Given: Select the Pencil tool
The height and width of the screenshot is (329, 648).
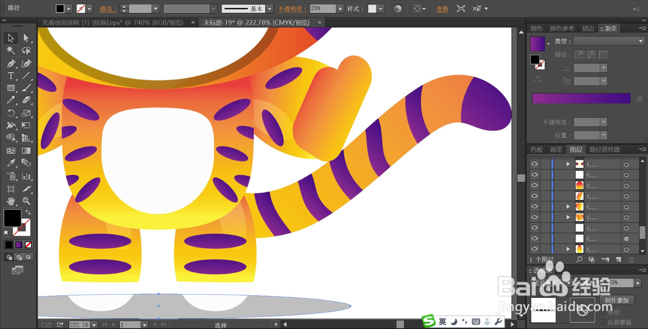Looking at the screenshot, I should pos(11,100).
